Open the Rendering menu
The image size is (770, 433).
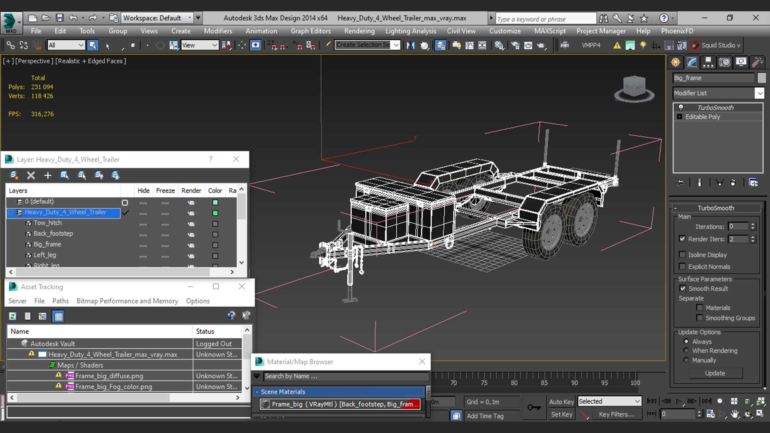click(x=359, y=31)
